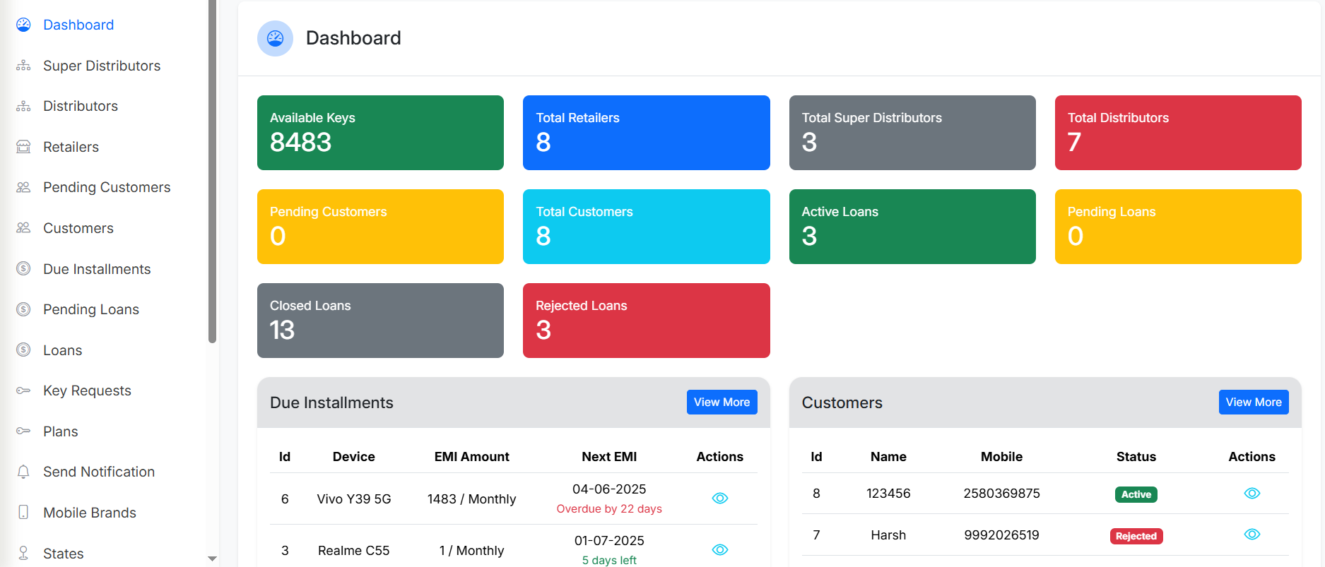Open the Loans sidebar link

[62, 350]
